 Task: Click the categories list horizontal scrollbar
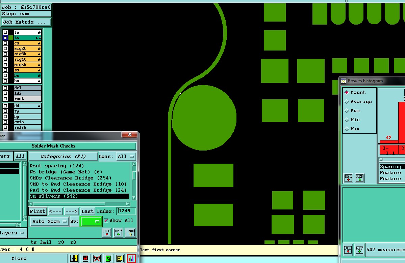pos(80,204)
